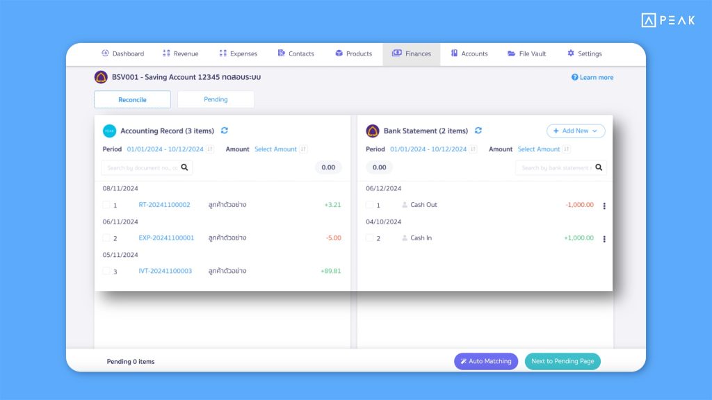Screen dimensions: 712x400
Task: Click the bank statement search magnifier icon
Action: click(599, 167)
